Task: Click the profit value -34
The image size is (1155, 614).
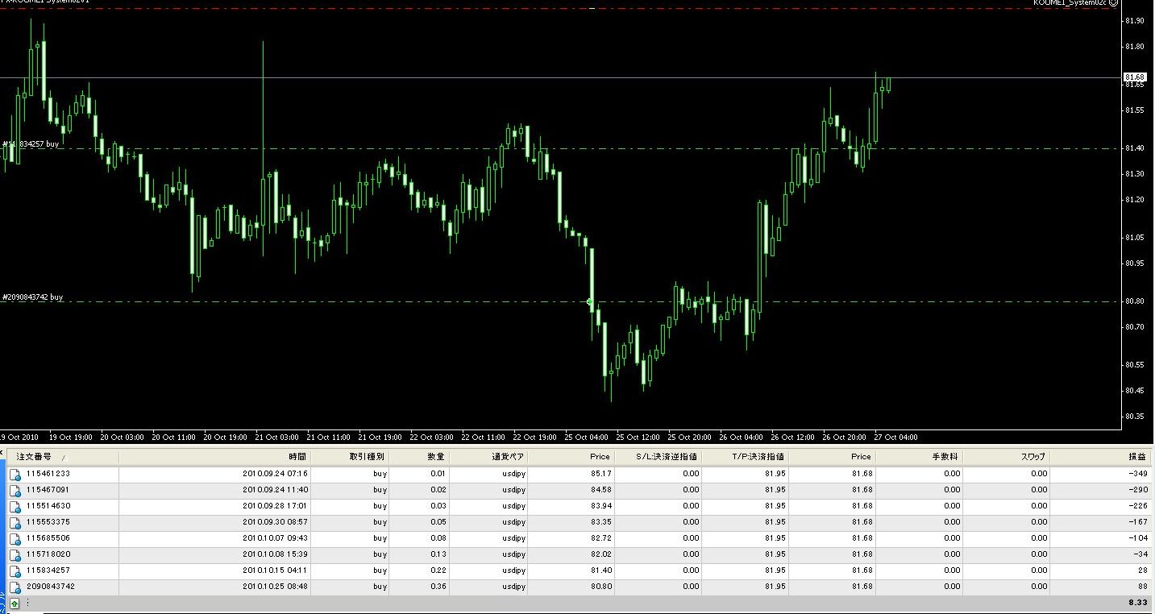Action: [1140, 554]
